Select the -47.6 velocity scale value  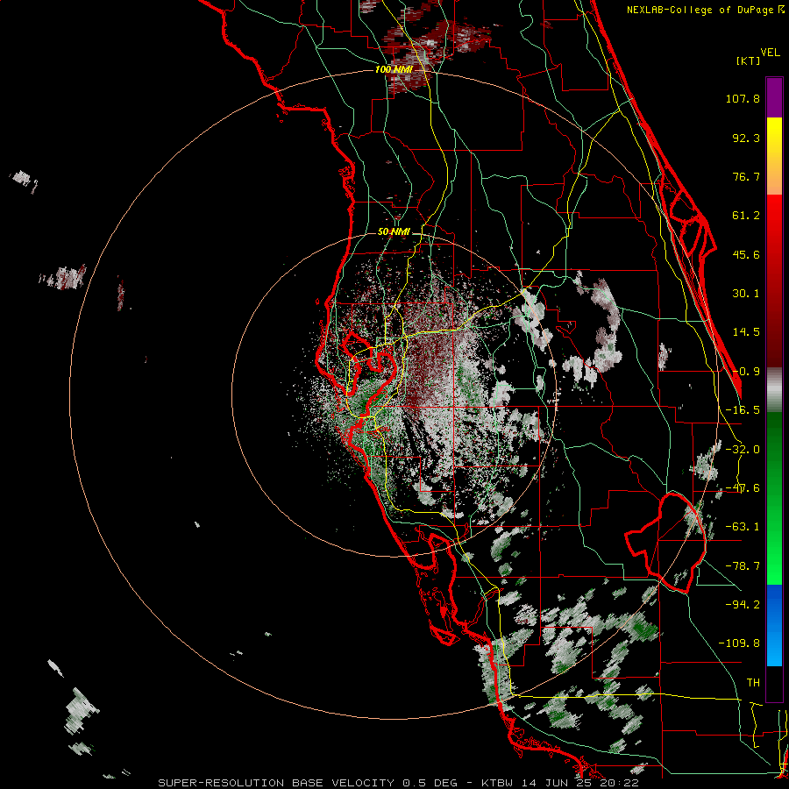tap(743, 488)
